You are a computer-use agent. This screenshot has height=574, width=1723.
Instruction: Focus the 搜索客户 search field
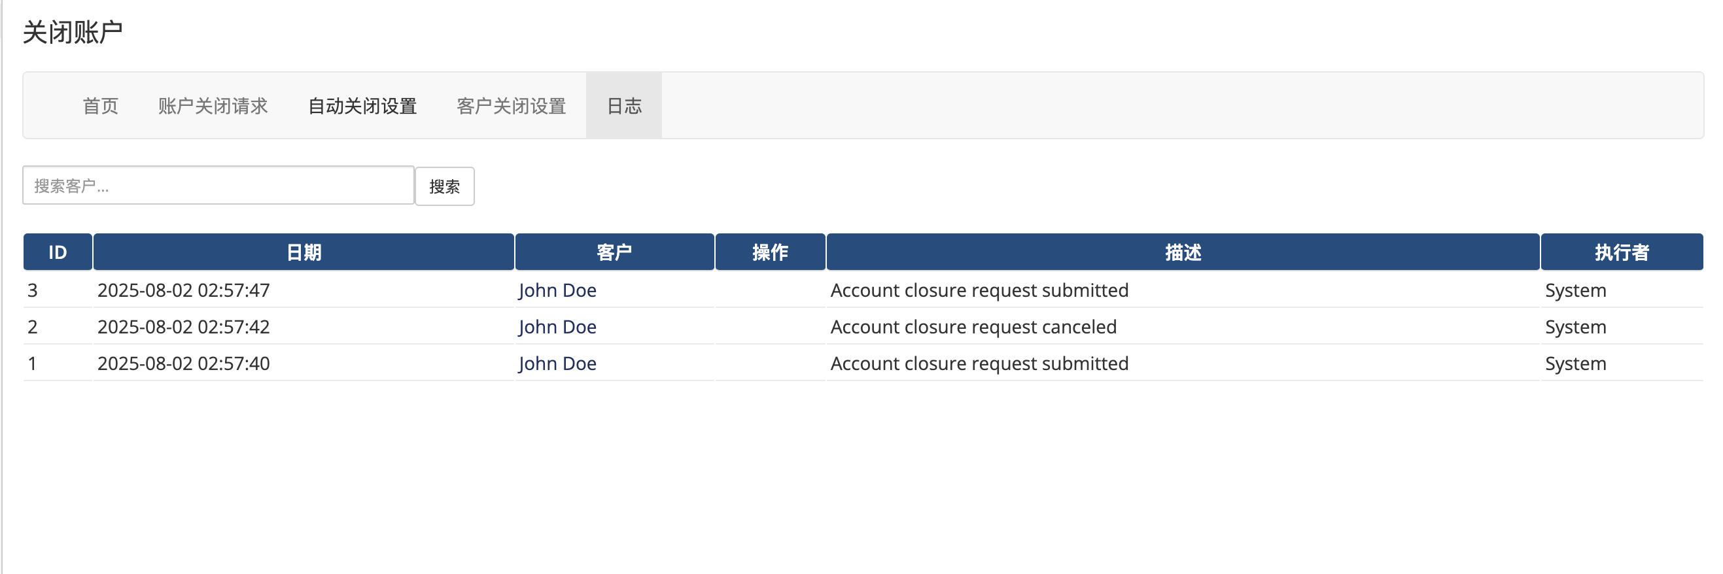tap(218, 186)
